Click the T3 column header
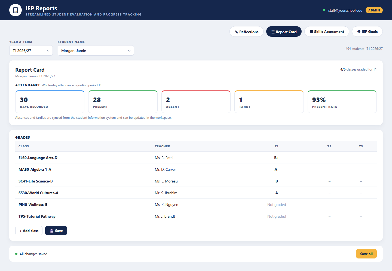The height and width of the screenshot is (271, 392). [x=361, y=146]
